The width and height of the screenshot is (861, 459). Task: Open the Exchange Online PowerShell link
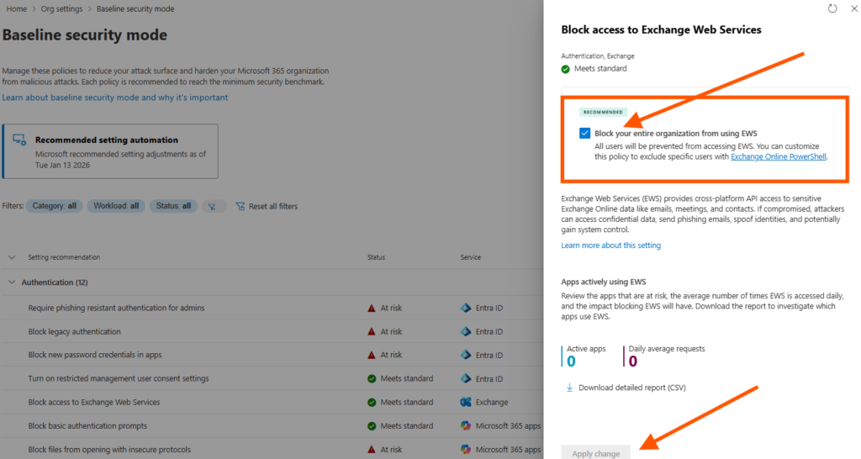[x=778, y=156]
